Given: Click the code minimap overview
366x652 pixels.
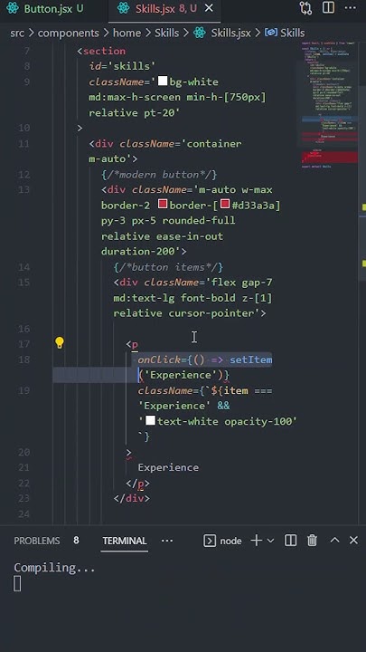Looking at the screenshot, I should 329,104.
